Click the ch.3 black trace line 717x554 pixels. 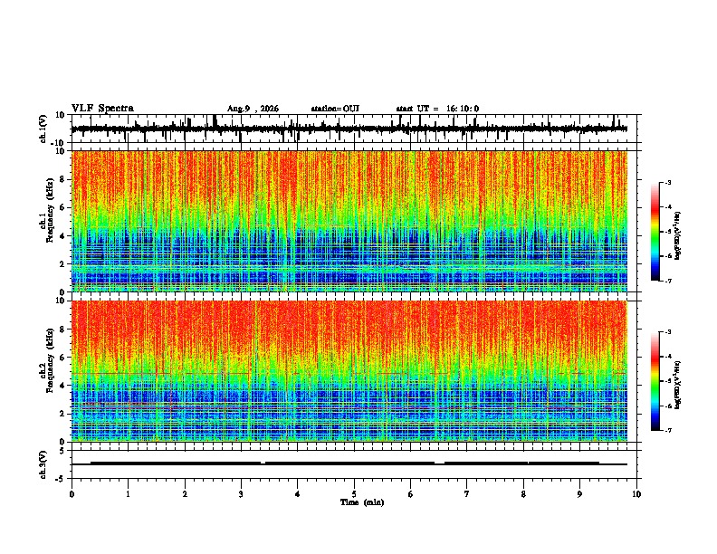click(x=349, y=463)
